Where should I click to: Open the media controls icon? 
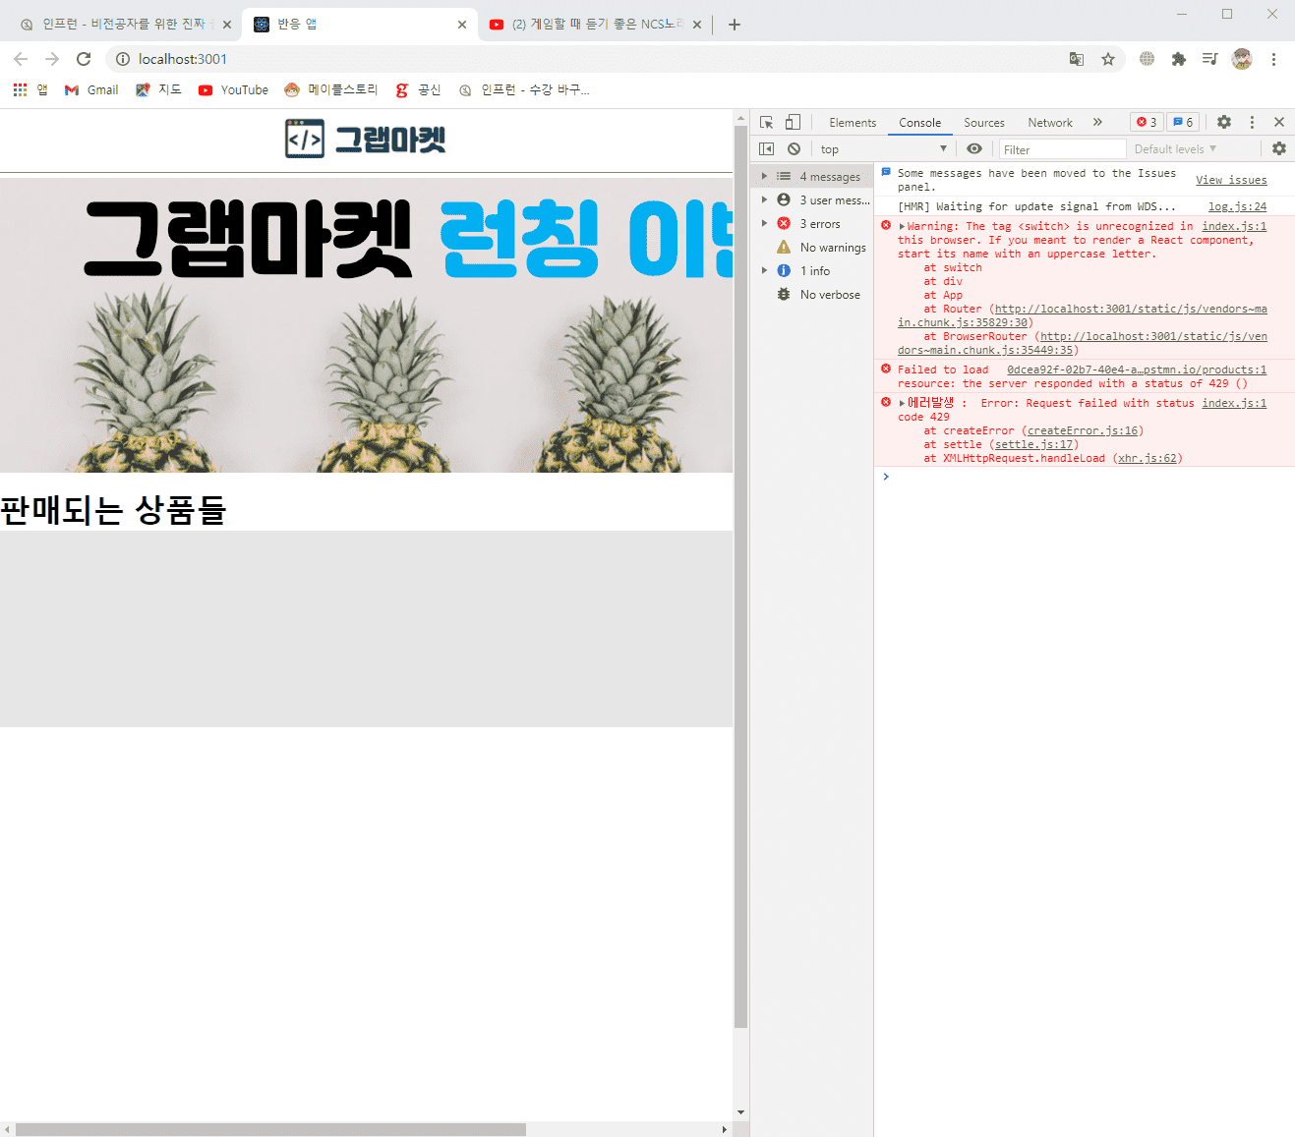[1209, 59]
